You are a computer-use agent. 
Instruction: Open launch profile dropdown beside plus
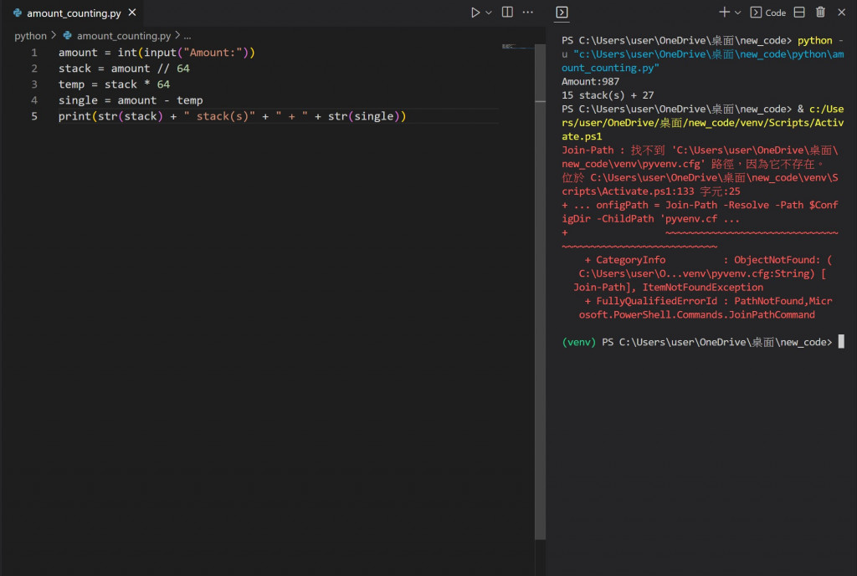point(737,13)
